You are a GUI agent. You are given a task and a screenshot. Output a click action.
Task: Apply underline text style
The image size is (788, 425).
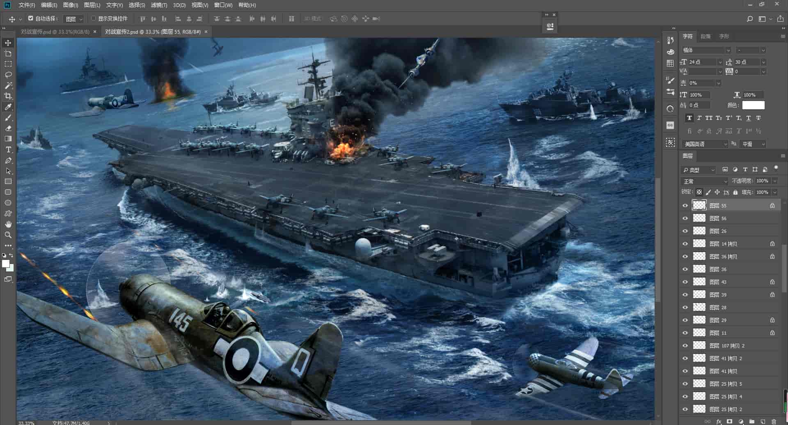point(749,118)
